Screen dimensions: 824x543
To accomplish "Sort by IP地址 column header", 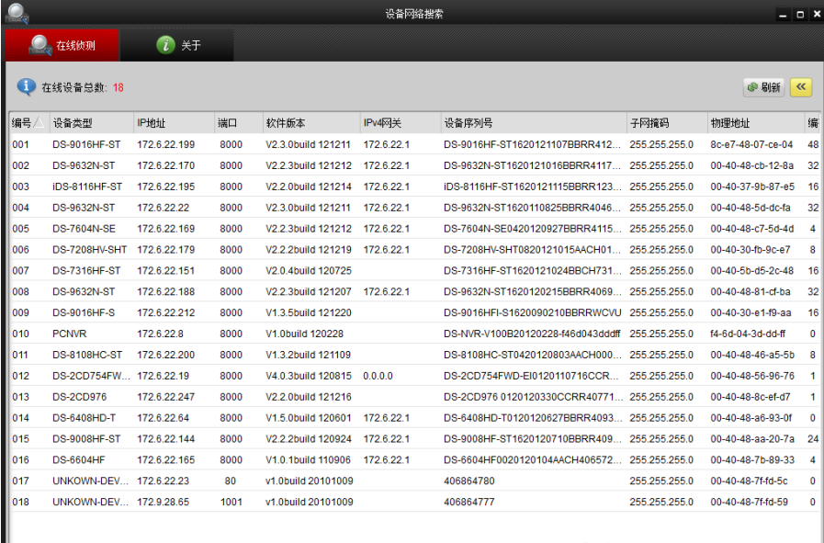I will pyautogui.click(x=152, y=123).
